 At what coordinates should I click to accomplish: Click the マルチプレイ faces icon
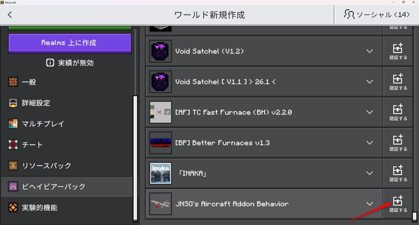point(13,124)
